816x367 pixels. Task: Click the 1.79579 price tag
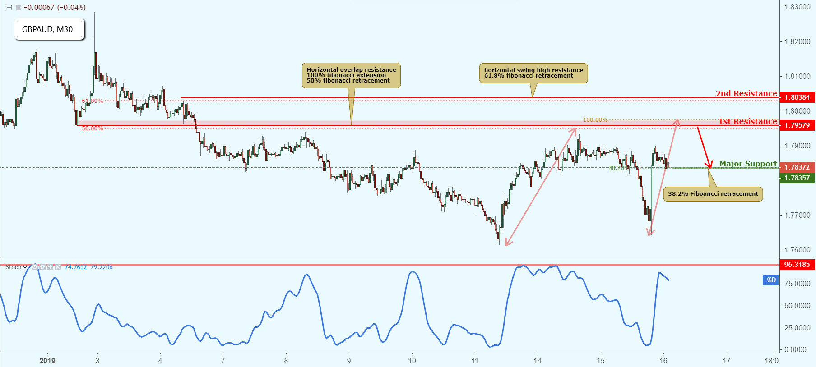click(x=797, y=125)
